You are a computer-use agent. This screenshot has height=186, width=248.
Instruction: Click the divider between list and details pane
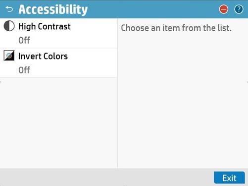[117, 93]
